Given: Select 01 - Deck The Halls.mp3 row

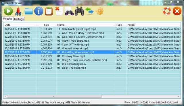Looking at the screenshot, I should [x=92, y=68].
